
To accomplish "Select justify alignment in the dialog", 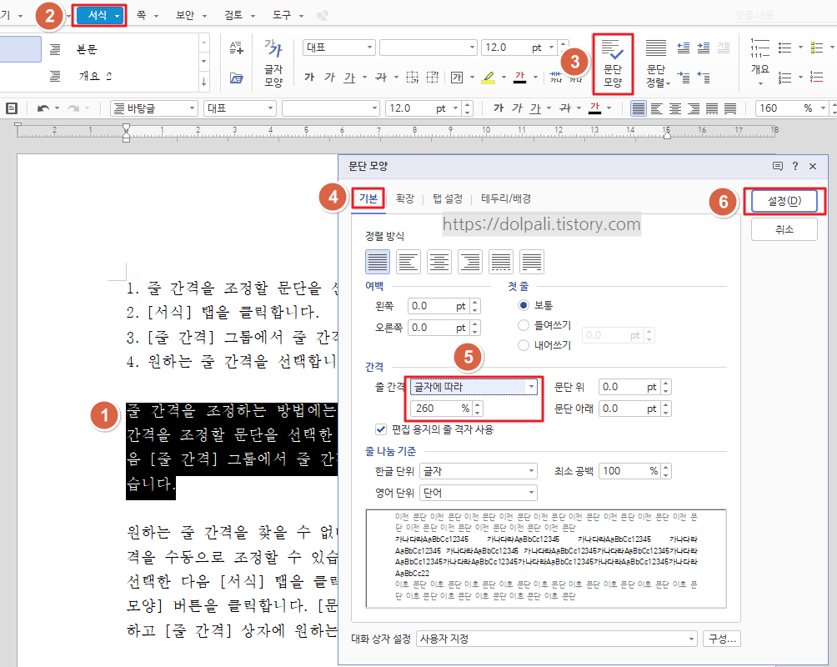I will pyautogui.click(x=378, y=262).
